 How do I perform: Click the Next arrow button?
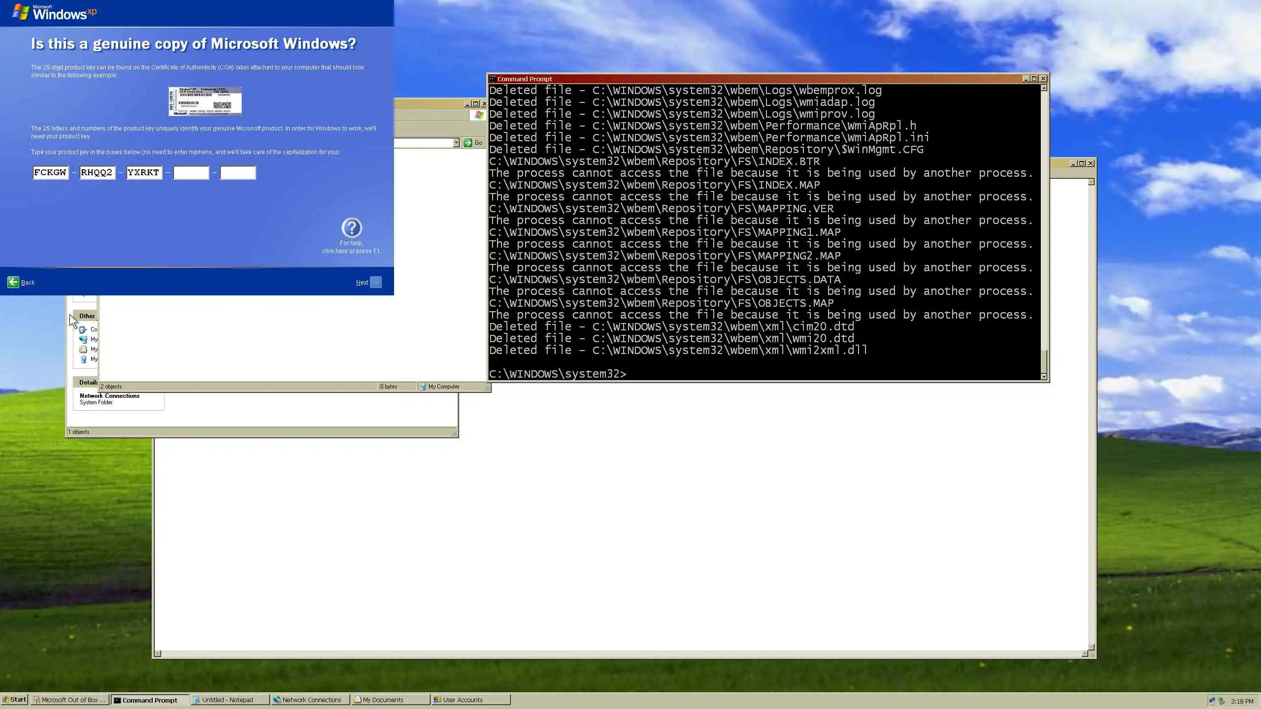click(x=375, y=282)
